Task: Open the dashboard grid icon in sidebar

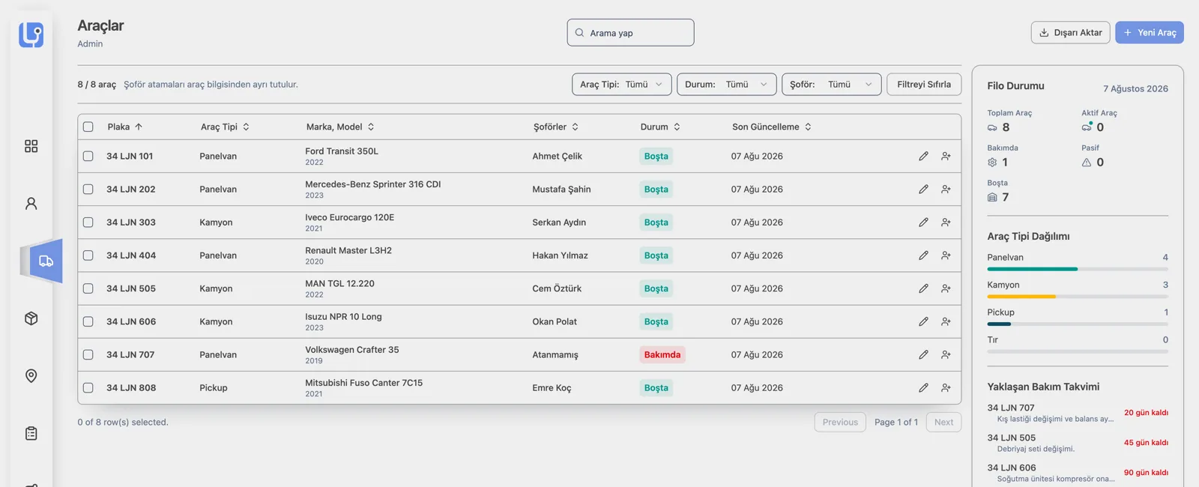Action: tap(31, 146)
